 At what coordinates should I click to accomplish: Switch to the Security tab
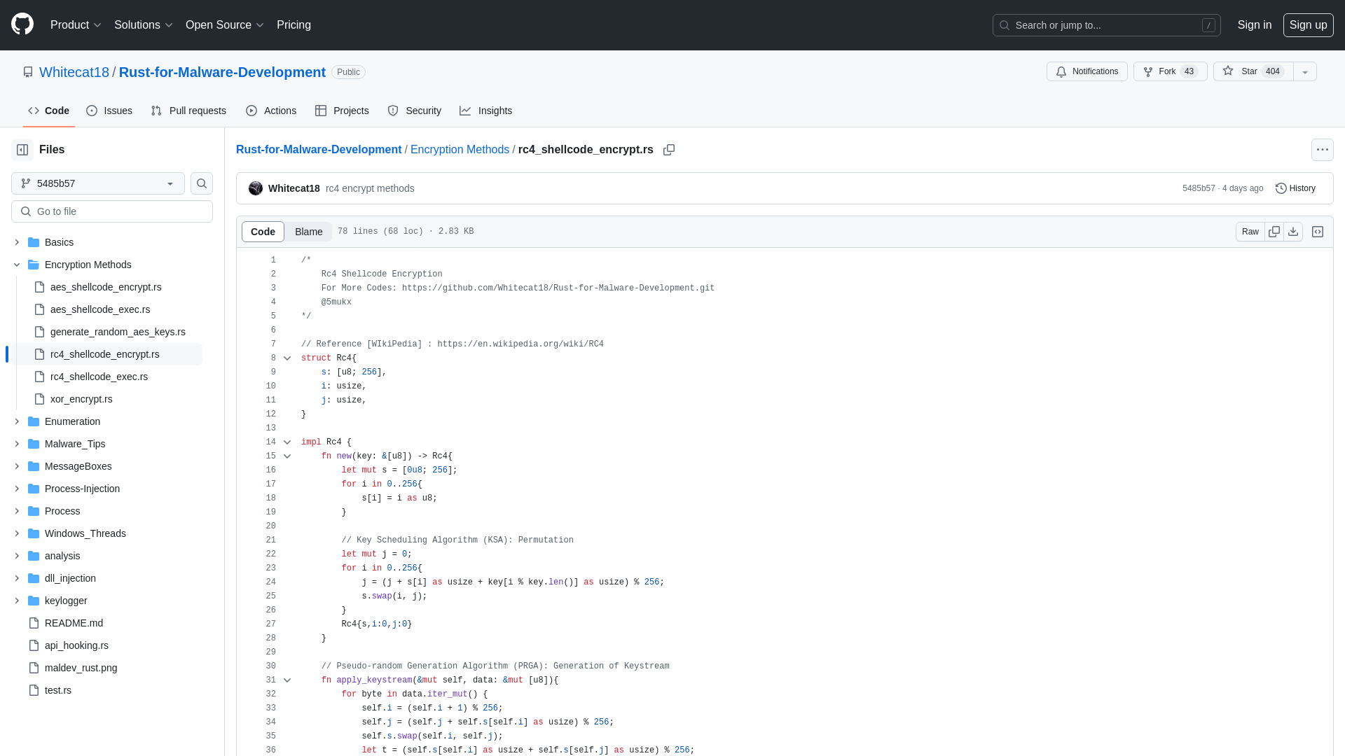(414, 111)
